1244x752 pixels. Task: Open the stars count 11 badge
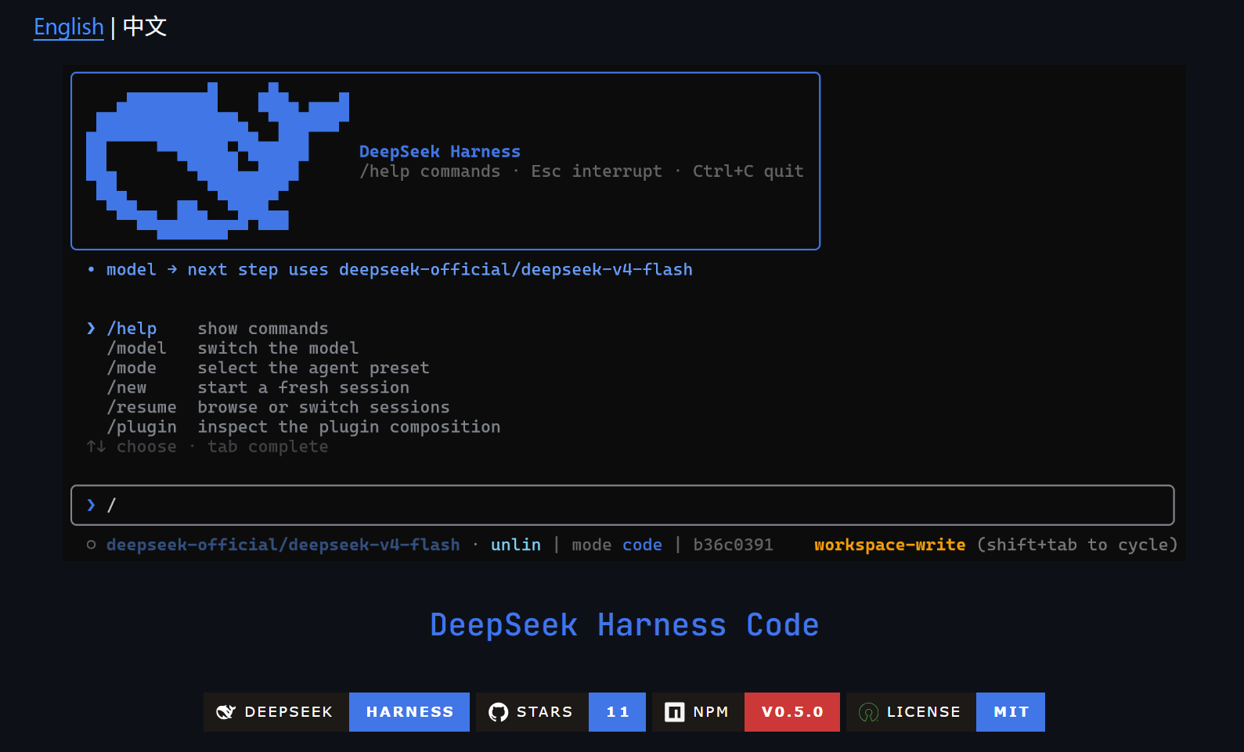561,712
